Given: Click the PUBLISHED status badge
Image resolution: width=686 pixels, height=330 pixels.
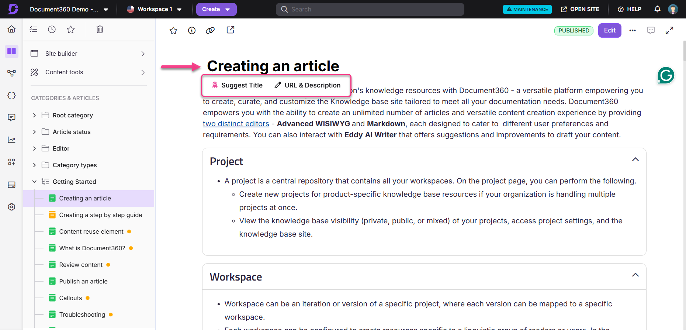Looking at the screenshot, I should pyautogui.click(x=574, y=31).
